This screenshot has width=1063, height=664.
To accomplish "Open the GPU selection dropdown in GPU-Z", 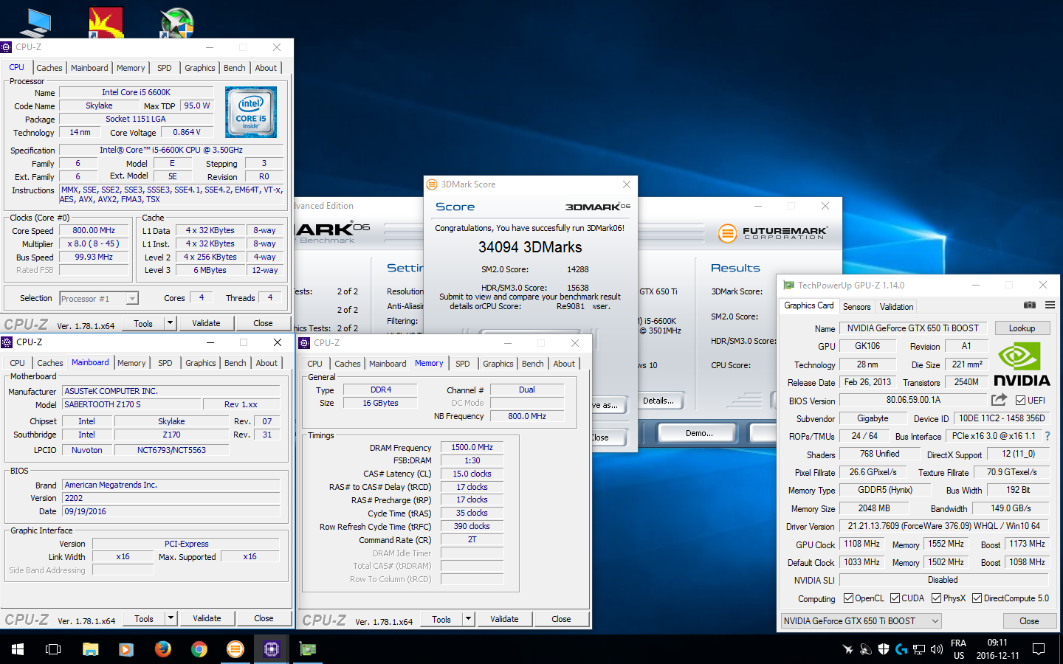I will pos(861,621).
